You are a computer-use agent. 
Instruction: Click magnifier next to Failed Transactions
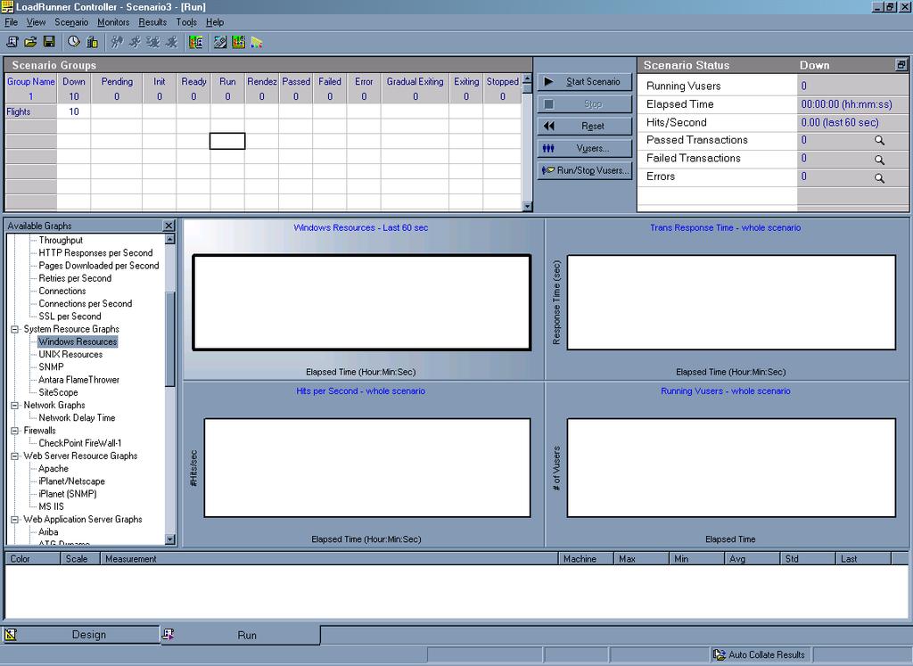879,159
